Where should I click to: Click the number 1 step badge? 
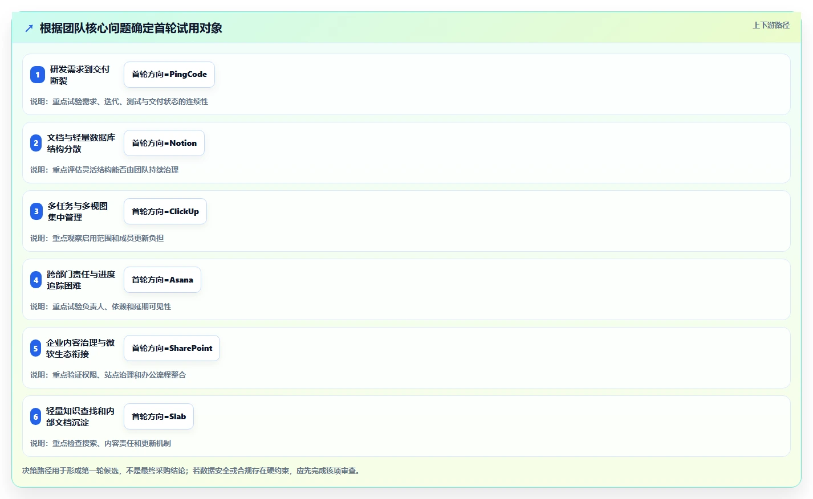pyautogui.click(x=38, y=75)
